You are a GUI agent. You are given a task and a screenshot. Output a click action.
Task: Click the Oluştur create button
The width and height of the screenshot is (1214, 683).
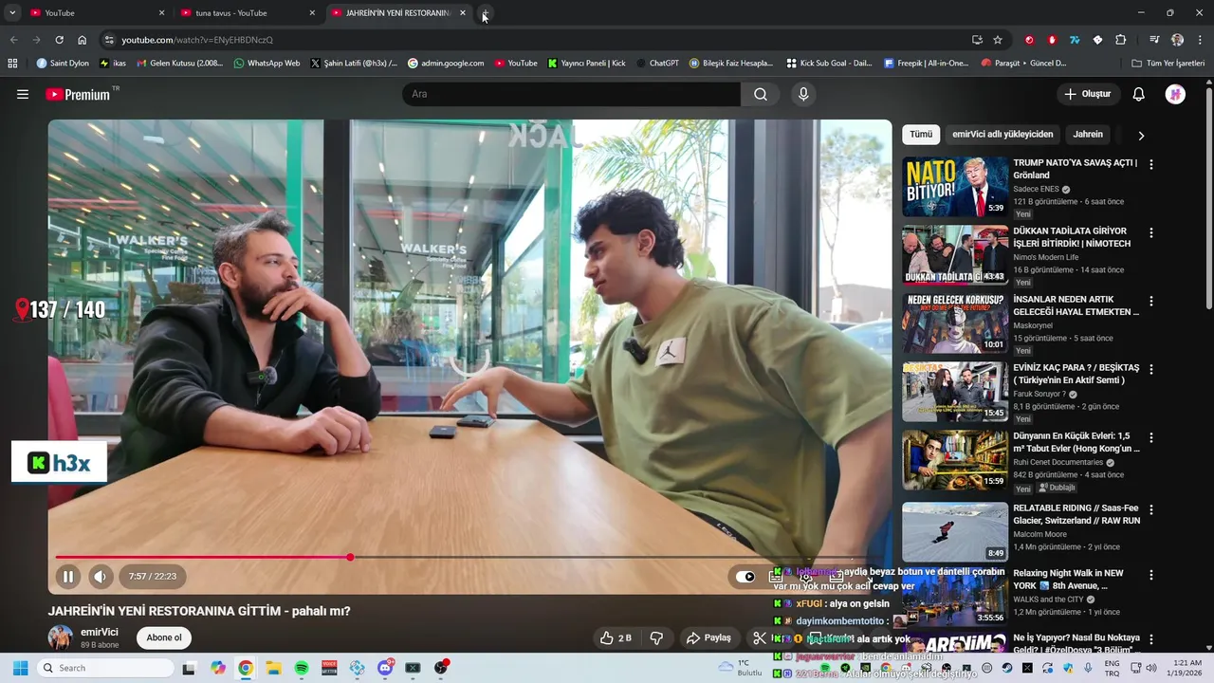click(1087, 94)
